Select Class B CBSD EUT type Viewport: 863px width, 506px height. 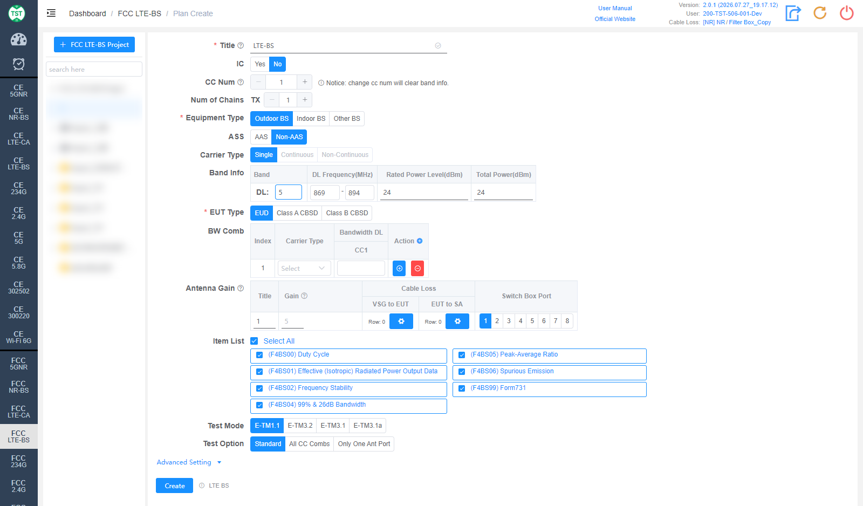(x=347, y=213)
